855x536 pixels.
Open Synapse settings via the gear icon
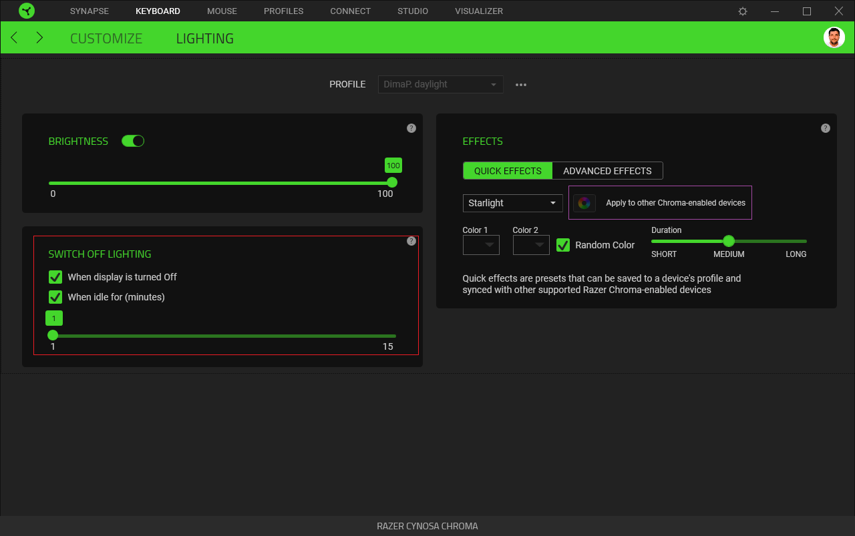click(x=742, y=11)
